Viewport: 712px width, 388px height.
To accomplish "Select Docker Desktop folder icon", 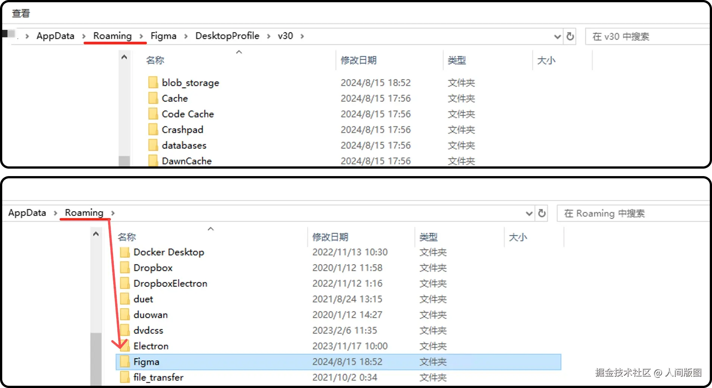I will 125,252.
